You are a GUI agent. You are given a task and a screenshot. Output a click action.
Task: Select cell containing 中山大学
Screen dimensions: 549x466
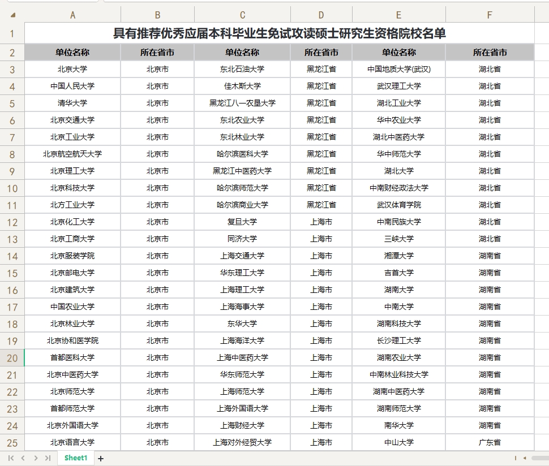(398, 442)
